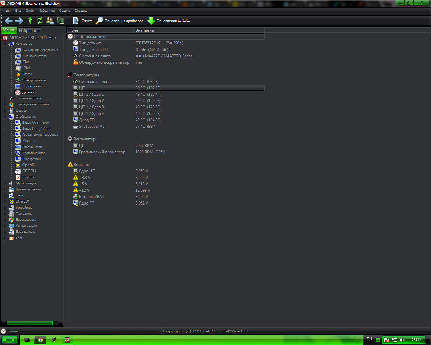This screenshot has height=345, width=431.
Task: Refresh sensor readings with the green arrows icon
Action: tap(40, 21)
